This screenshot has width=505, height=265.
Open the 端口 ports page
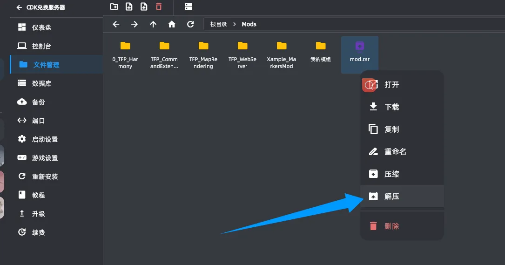point(56,121)
